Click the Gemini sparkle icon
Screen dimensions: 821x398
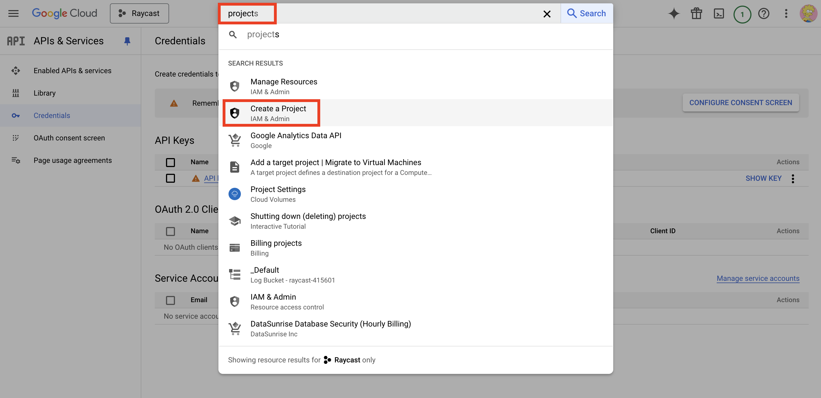[x=674, y=13]
